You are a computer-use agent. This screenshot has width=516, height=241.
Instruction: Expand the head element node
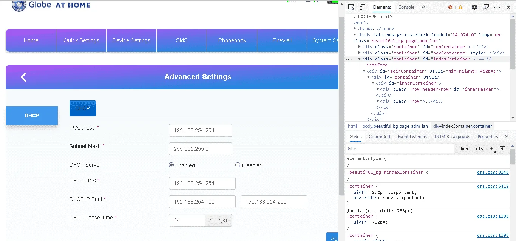355,29
